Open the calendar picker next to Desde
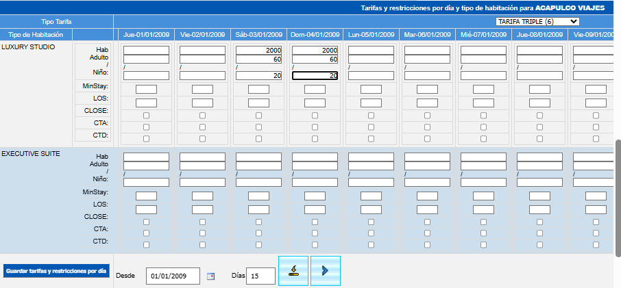The image size is (621, 288). click(x=210, y=276)
